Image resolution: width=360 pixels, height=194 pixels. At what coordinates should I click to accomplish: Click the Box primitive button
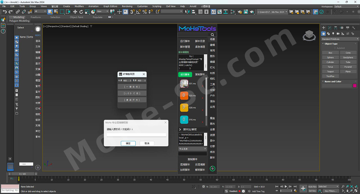330,53
